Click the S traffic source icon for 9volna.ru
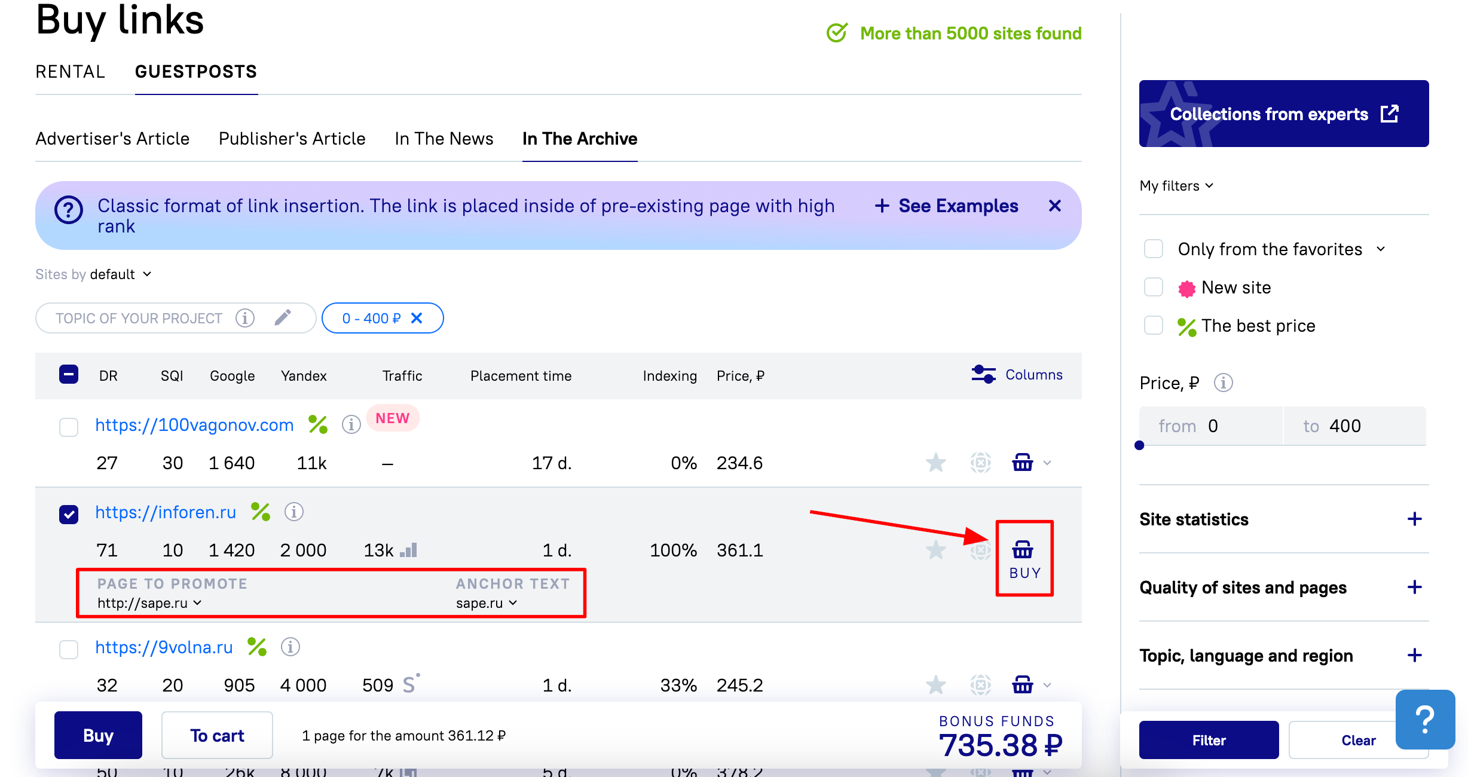1468x777 pixels. tap(411, 683)
